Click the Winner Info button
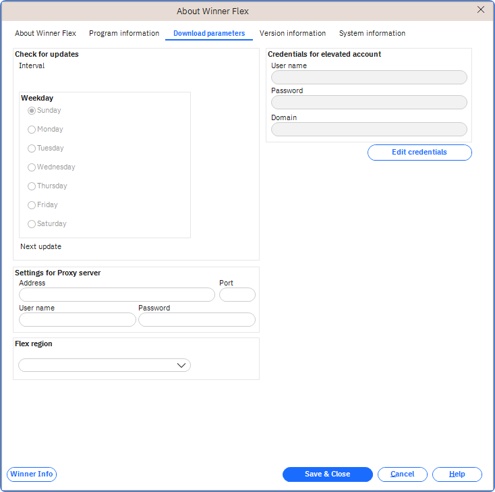 [x=32, y=474]
